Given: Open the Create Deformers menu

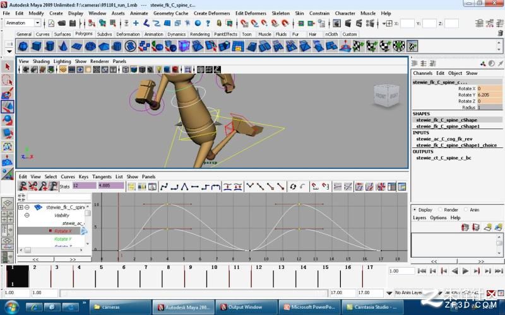Looking at the screenshot, I should coord(211,13).
